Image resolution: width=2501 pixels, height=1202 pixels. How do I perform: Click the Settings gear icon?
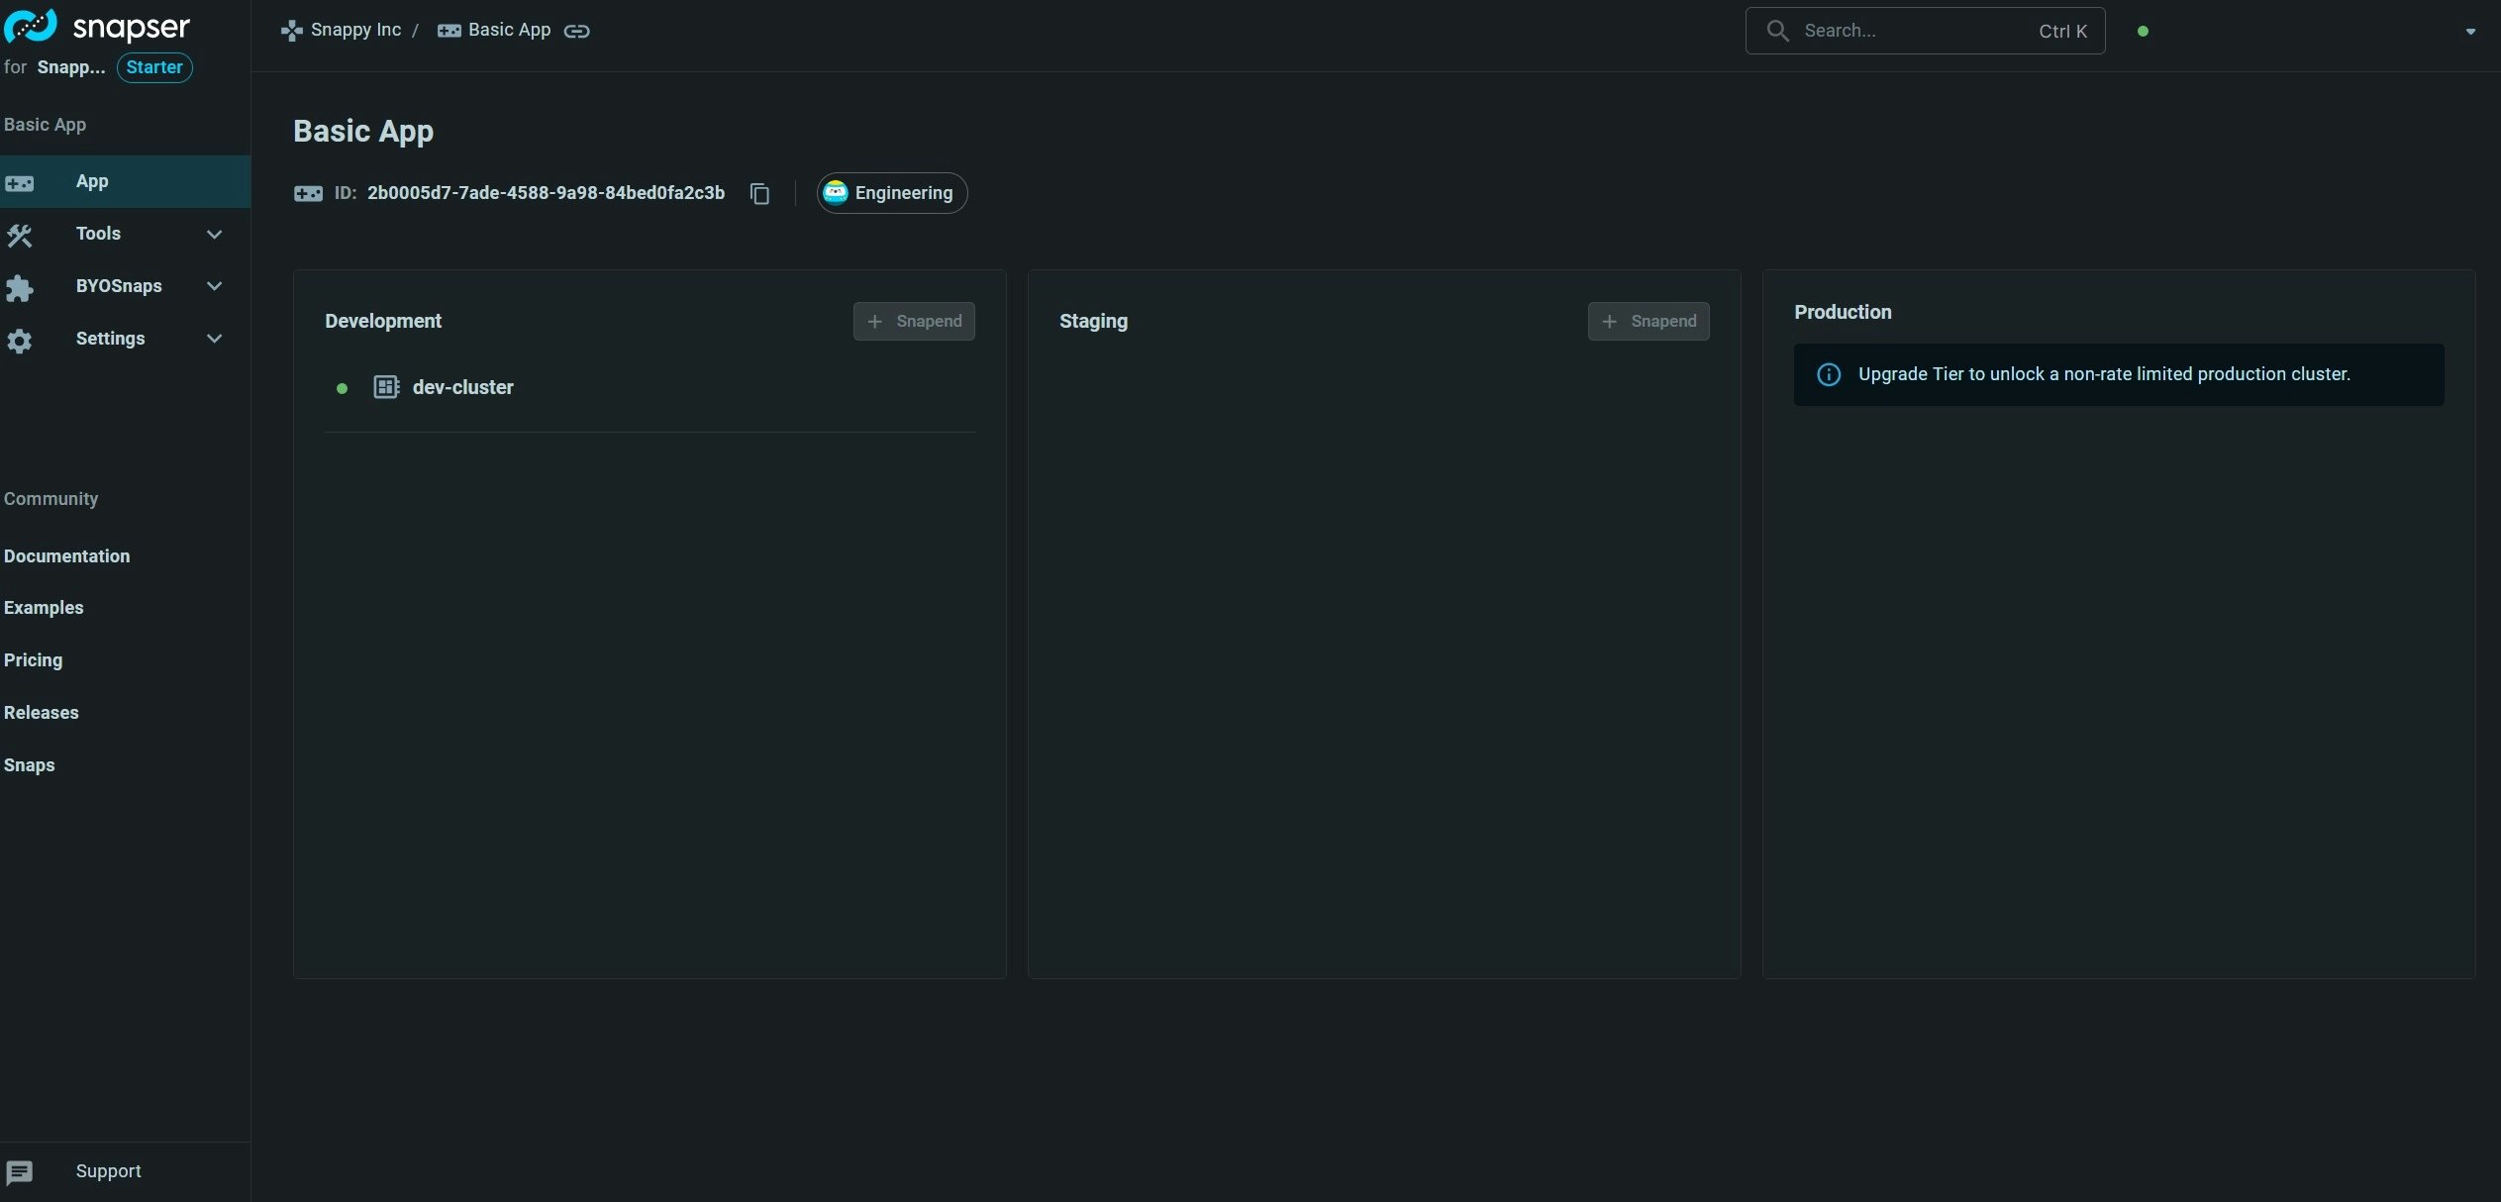click(x=20, y=340)
